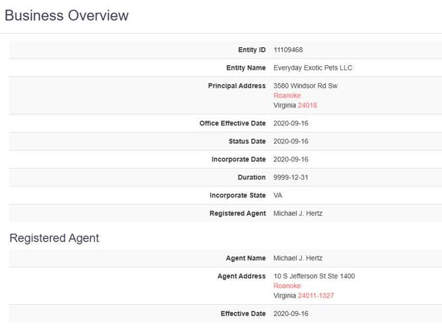442x332 pixels.
Task: Select the Duration value 9999-12-31
Action: (291, 177)
